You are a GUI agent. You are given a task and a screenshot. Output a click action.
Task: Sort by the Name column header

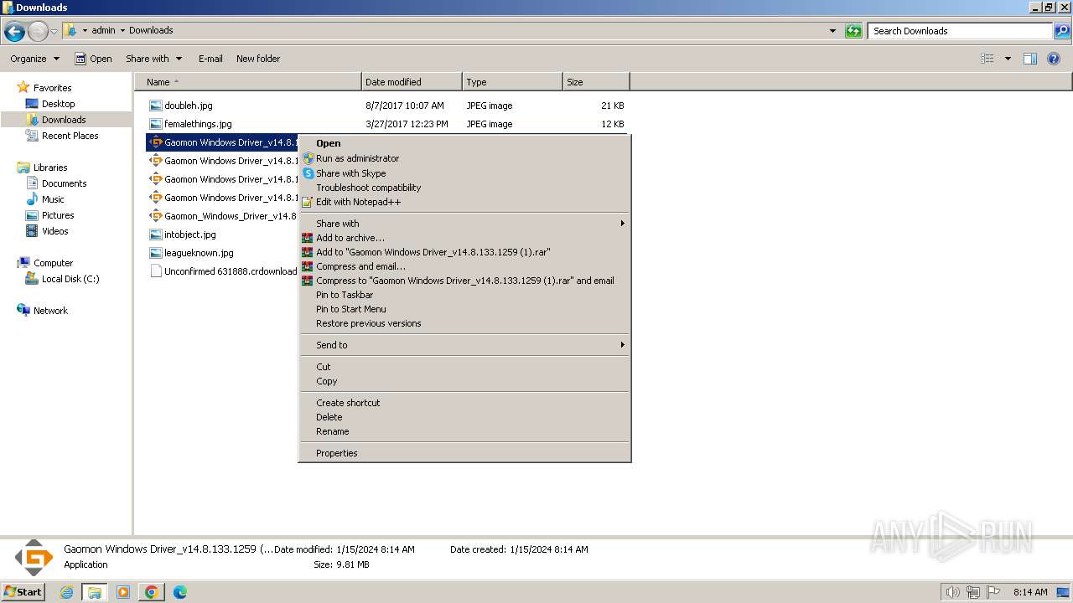pos(248,82)
